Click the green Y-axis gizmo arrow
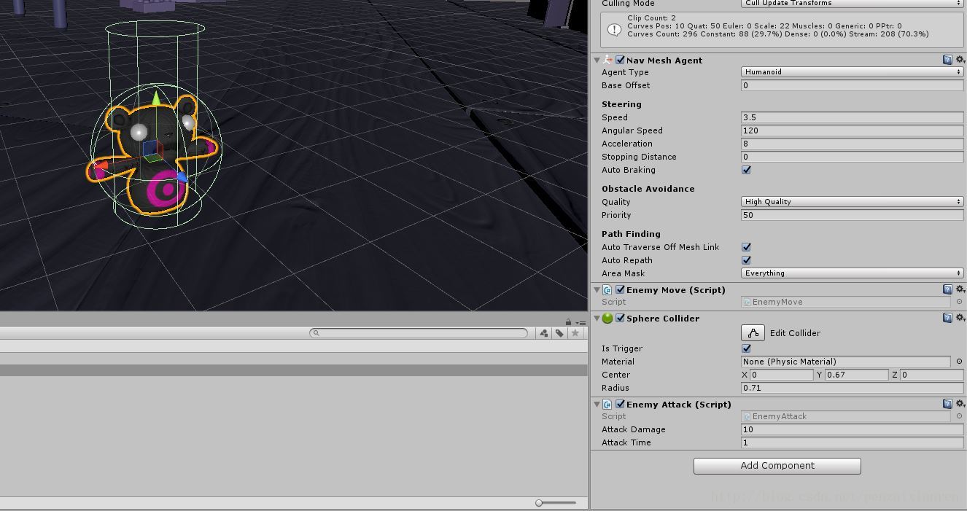 [156, 98]
